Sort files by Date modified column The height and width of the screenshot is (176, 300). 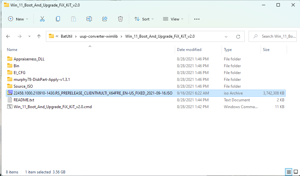[x=189, y=50]
